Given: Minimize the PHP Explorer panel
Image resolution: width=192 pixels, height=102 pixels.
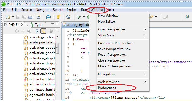Looking at the screenshot, I should point(52,23).
